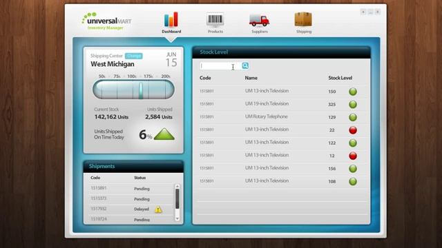Select the UM Rotary Telephone row name

266,116
